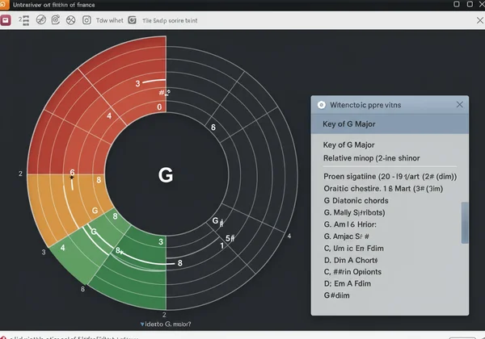Click the slashed circle toolbar icon
Viewport: 485px width, 339px height.
coord(41,19)
